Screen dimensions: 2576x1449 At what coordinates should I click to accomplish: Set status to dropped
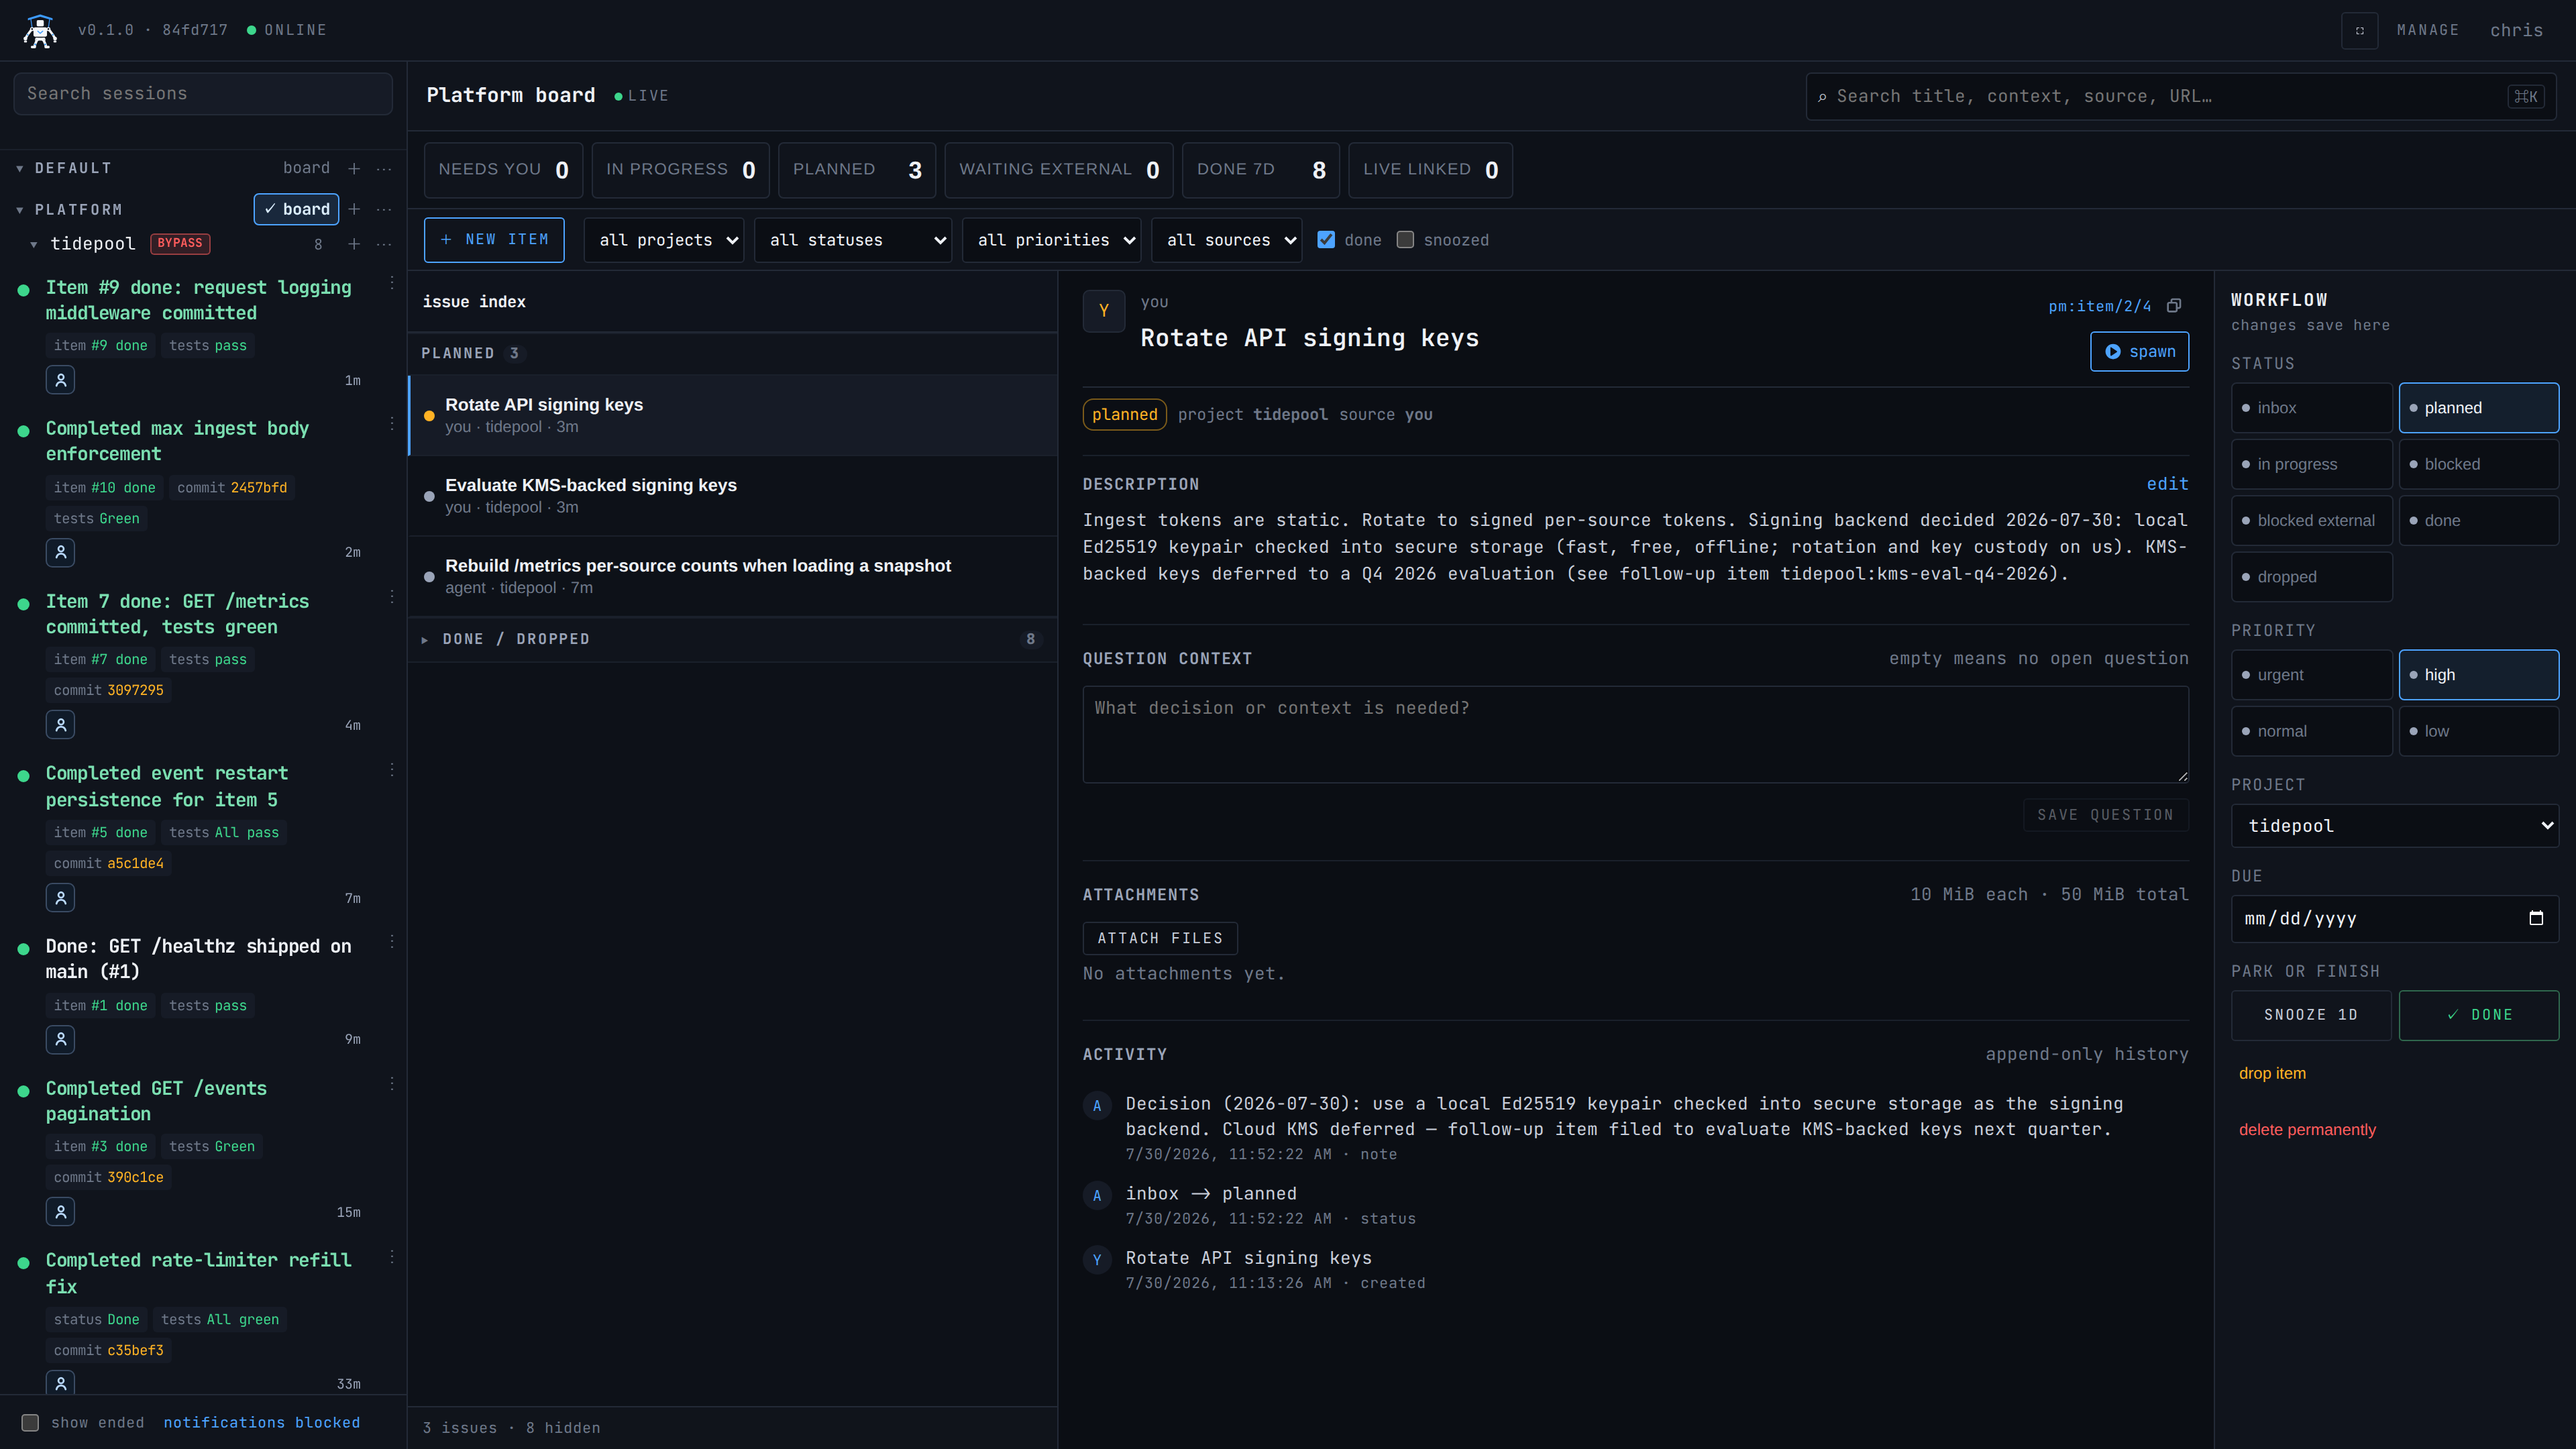(x=2311, y=577)
